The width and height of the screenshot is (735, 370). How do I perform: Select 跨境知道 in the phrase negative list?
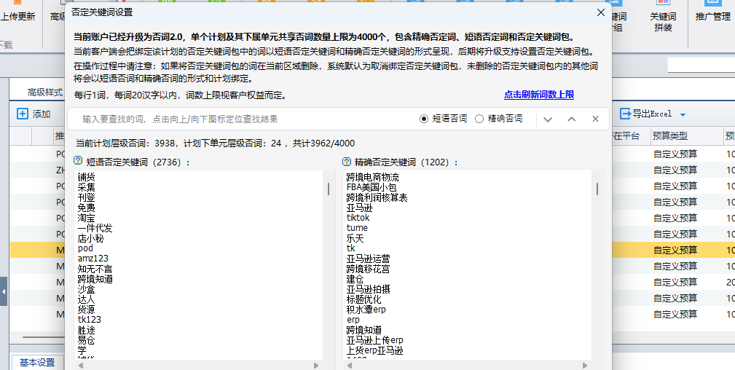tap(95, 279)
